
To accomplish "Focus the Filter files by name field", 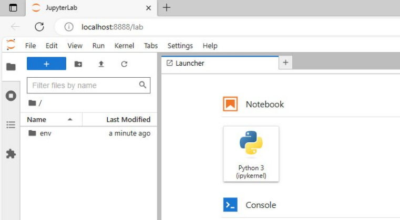I will click(88, 86).
